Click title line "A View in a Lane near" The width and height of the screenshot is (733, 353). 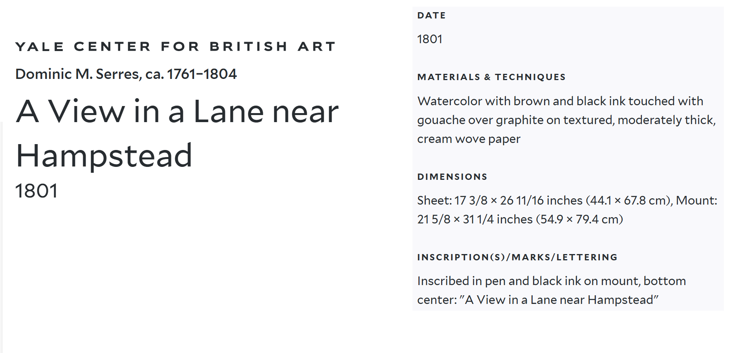(177, 112)
